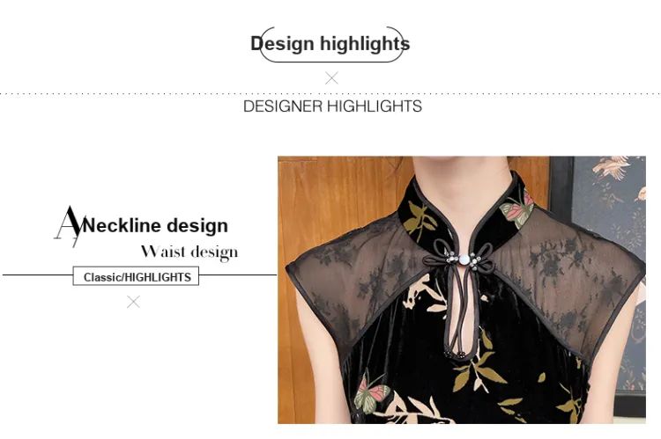661x439 pixels.
Task: Click the butterfly print at dress lower left
Action: tap(370, 392)
